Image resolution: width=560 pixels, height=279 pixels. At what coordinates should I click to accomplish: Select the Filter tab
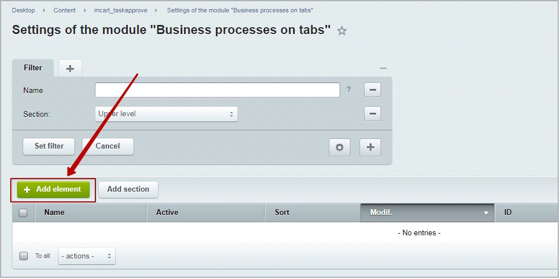tap(33, 68)
